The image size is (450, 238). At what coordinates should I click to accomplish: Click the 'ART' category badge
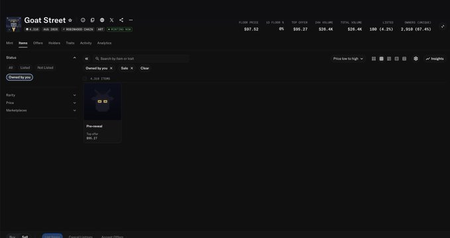101,29
